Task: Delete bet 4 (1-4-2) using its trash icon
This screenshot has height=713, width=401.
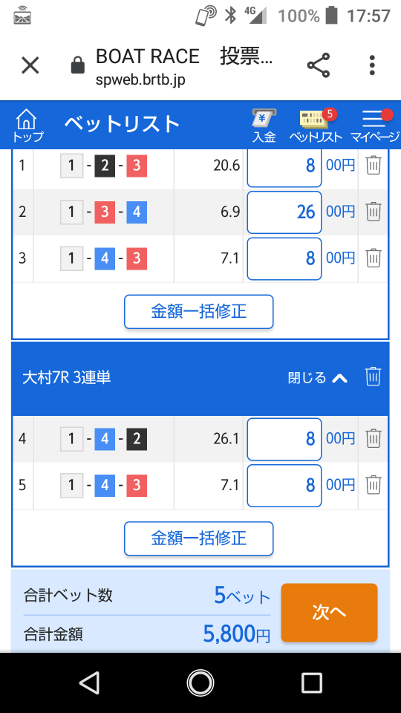Action: (374, 439)
